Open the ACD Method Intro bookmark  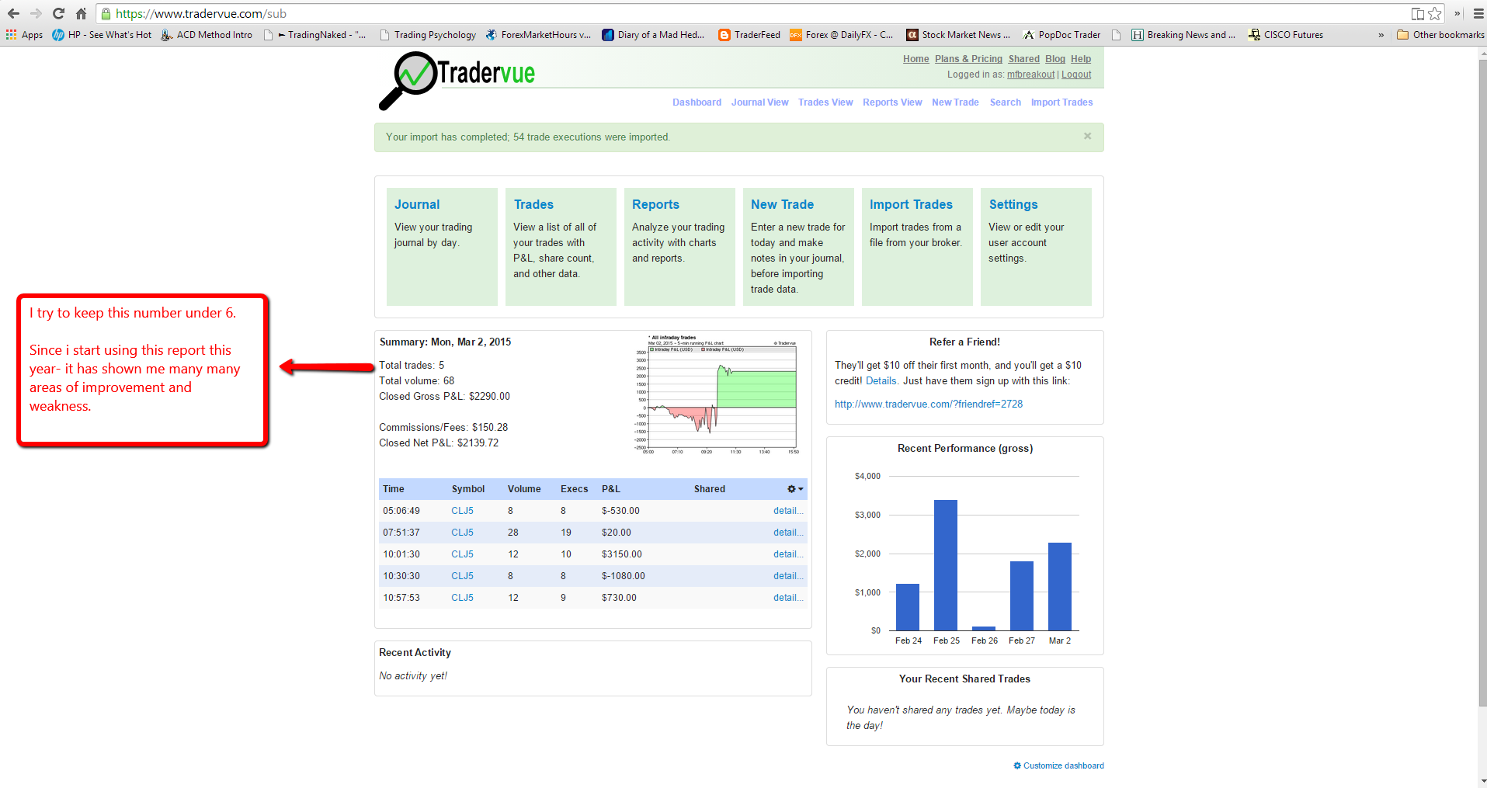[207, 35]
